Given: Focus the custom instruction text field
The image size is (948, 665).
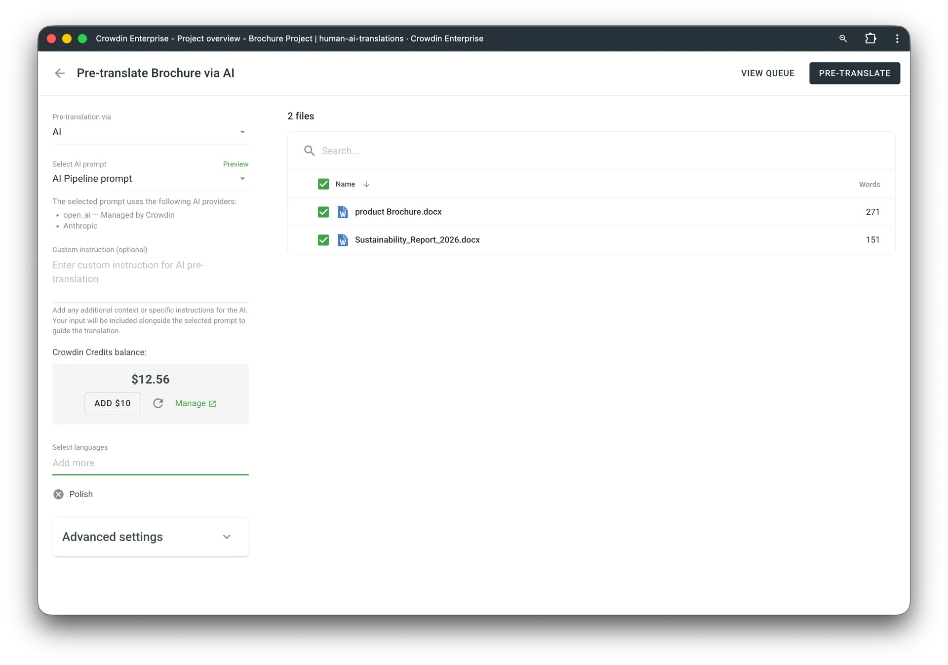Looking at the screenshot, I should [x=150, y=278].
